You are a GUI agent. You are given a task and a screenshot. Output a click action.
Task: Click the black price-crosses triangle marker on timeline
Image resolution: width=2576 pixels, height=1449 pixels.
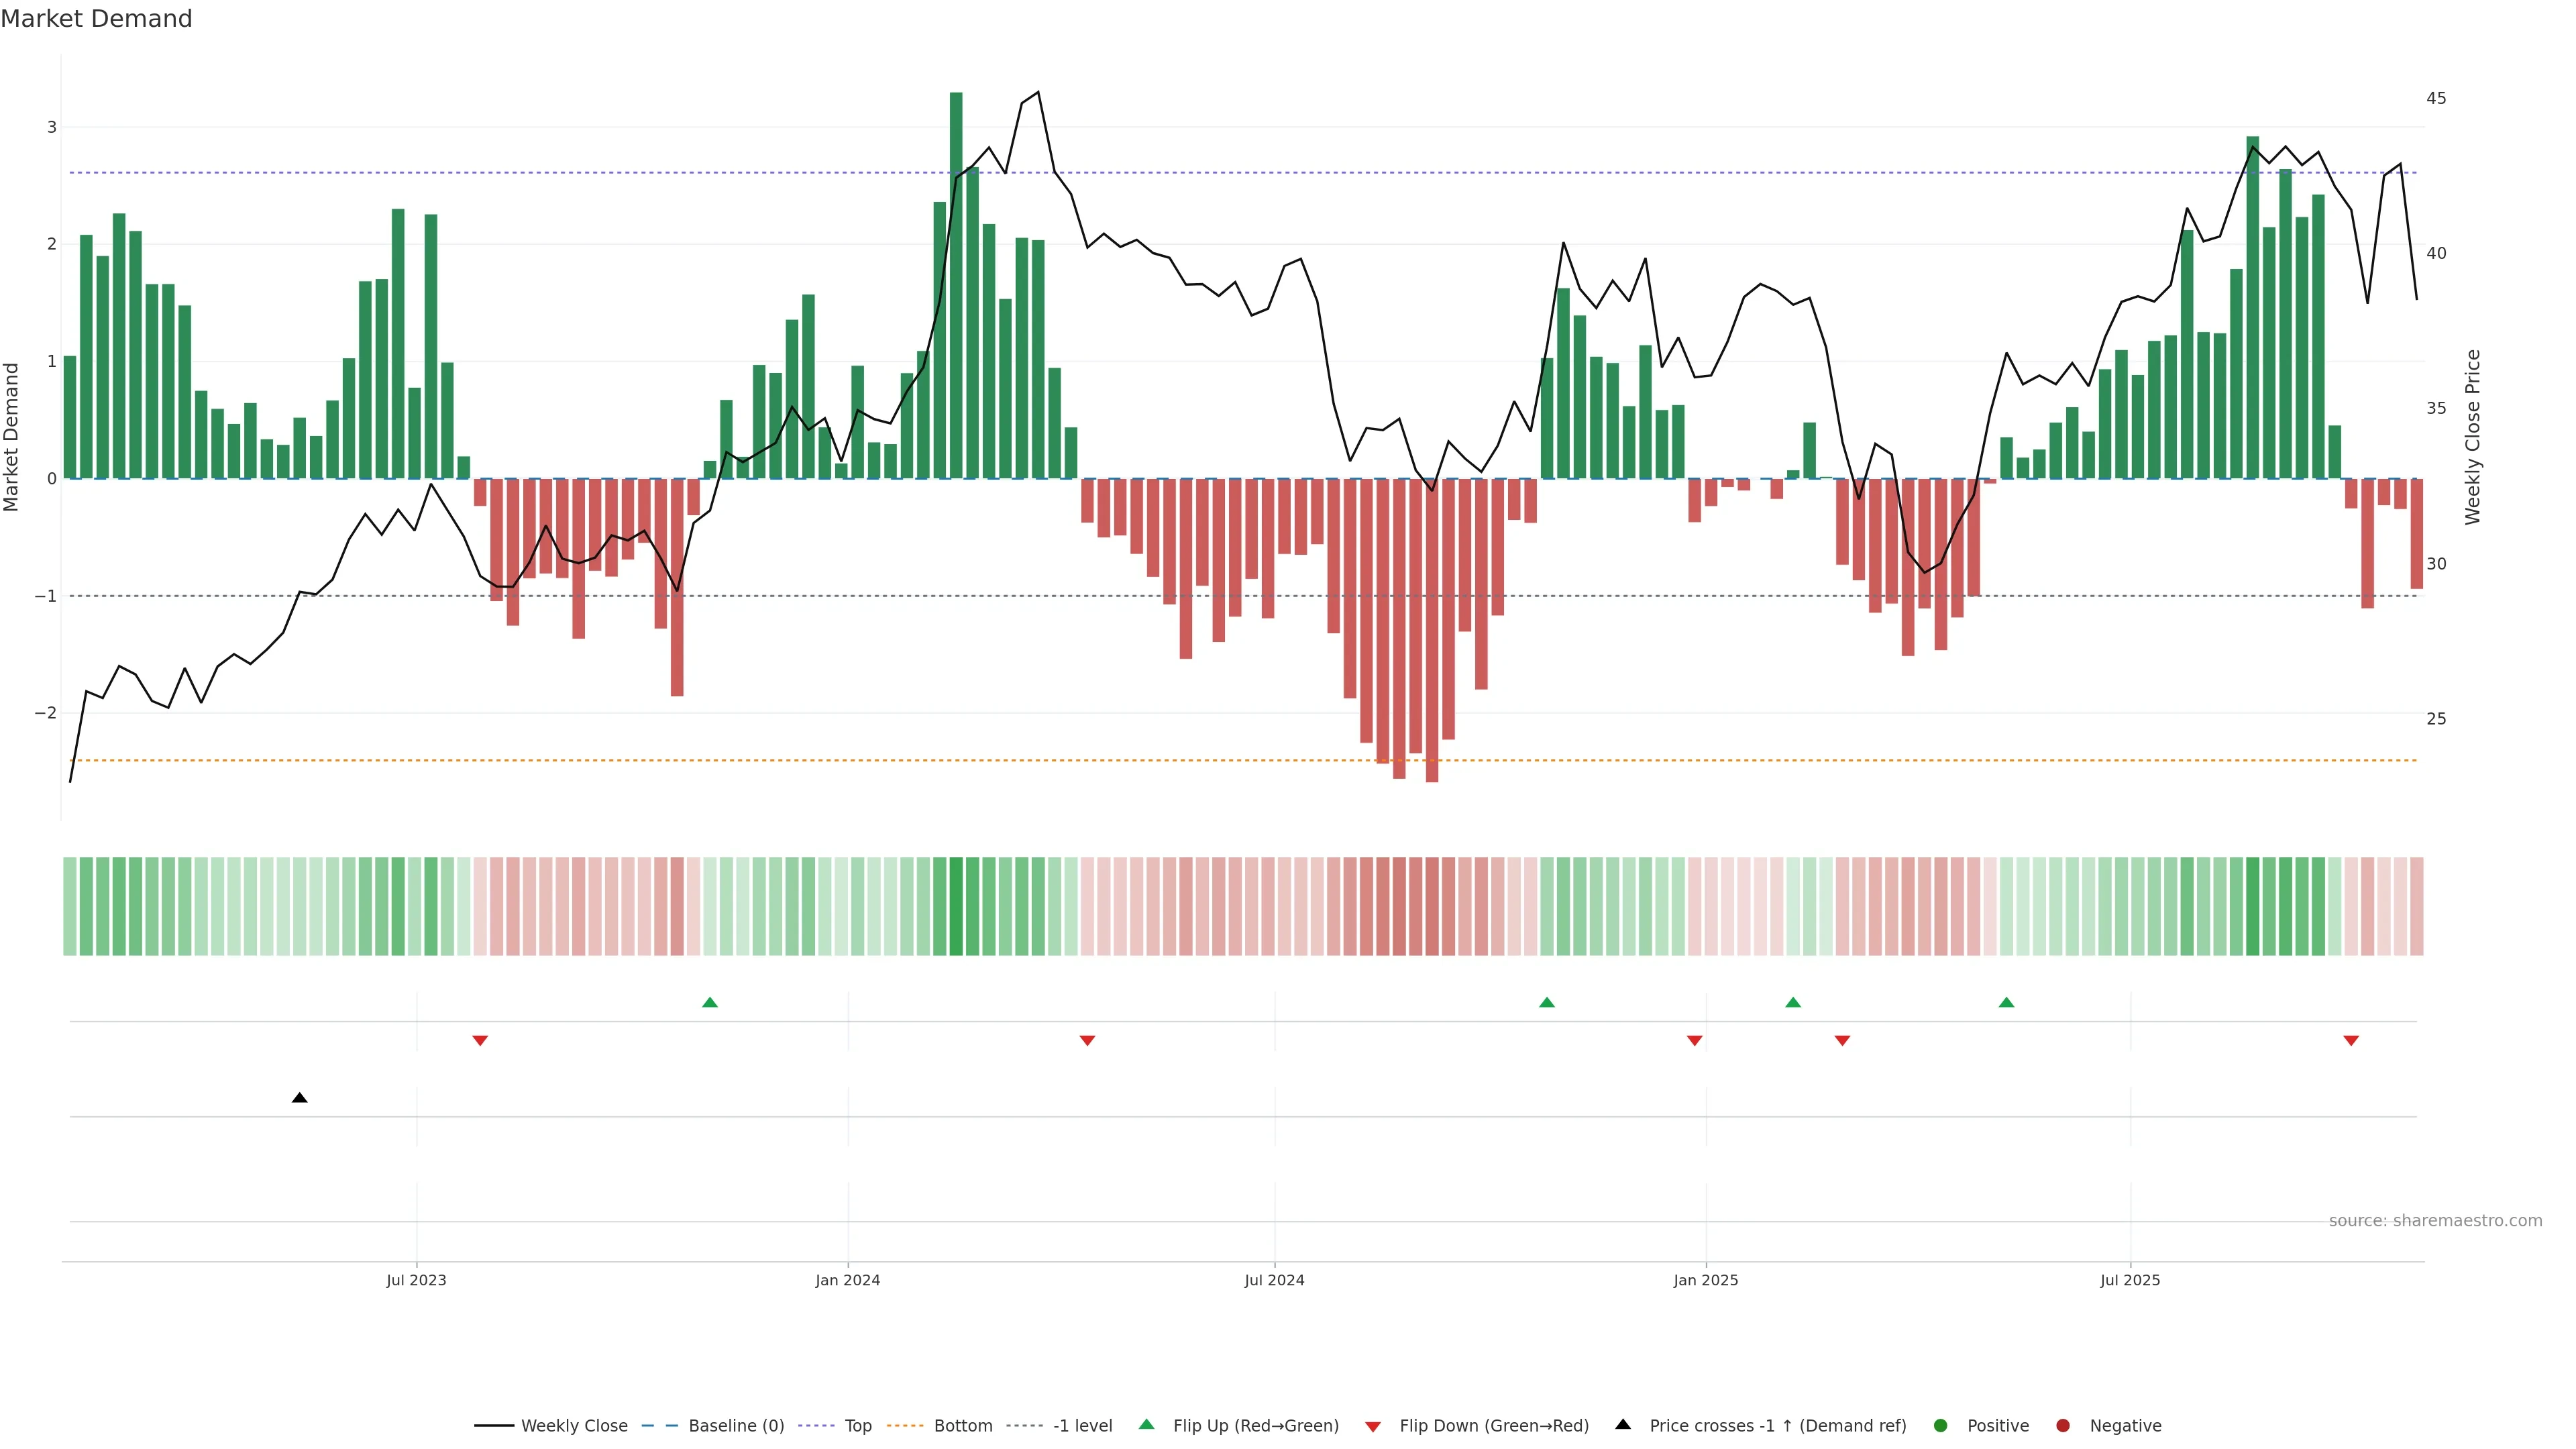pyautogui.click(x=299, y=1098)
